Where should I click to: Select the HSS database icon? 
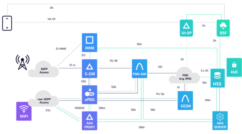(x=217, y=78)
